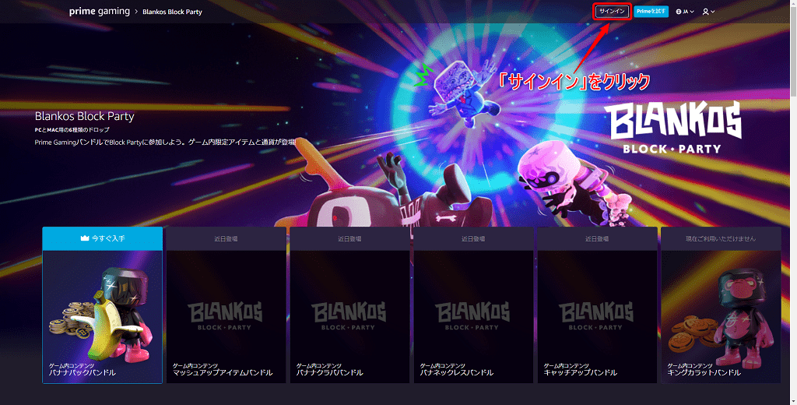Viewport: 797px width, 405px height.
Task: Open the user account dropdown menu
Action: 708,11
